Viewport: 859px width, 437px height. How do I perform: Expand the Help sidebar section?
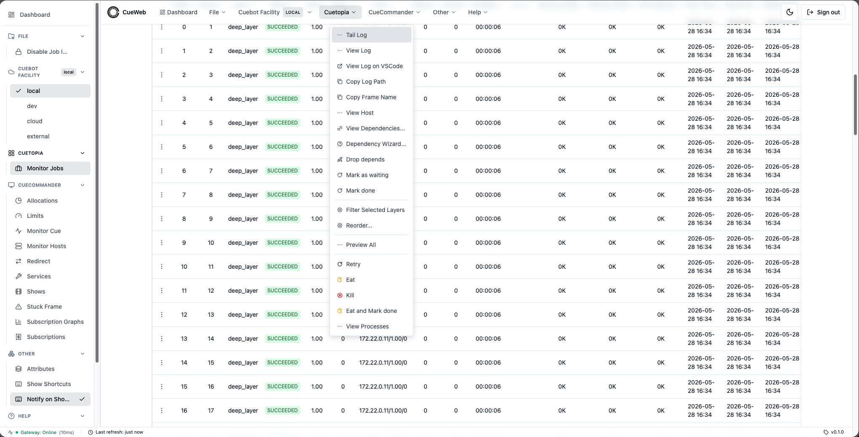(83, 416)
